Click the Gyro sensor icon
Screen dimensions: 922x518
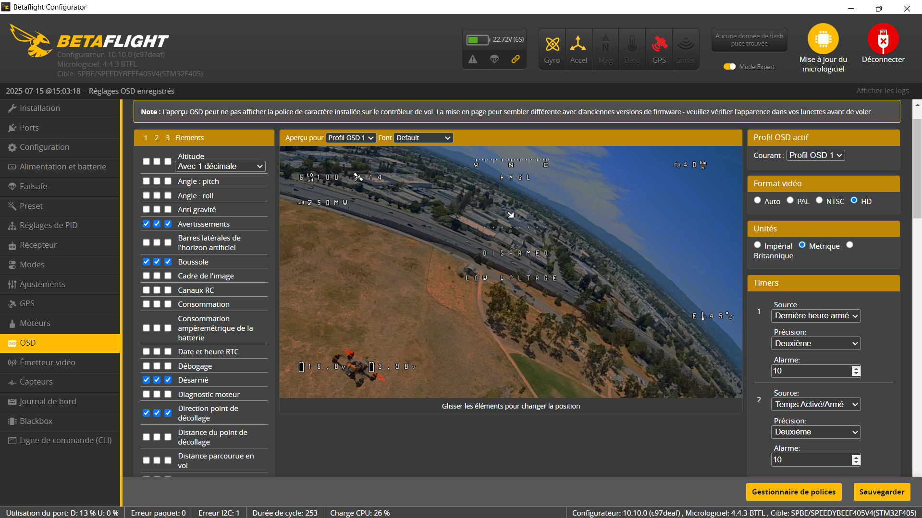[x=552, y=45]
